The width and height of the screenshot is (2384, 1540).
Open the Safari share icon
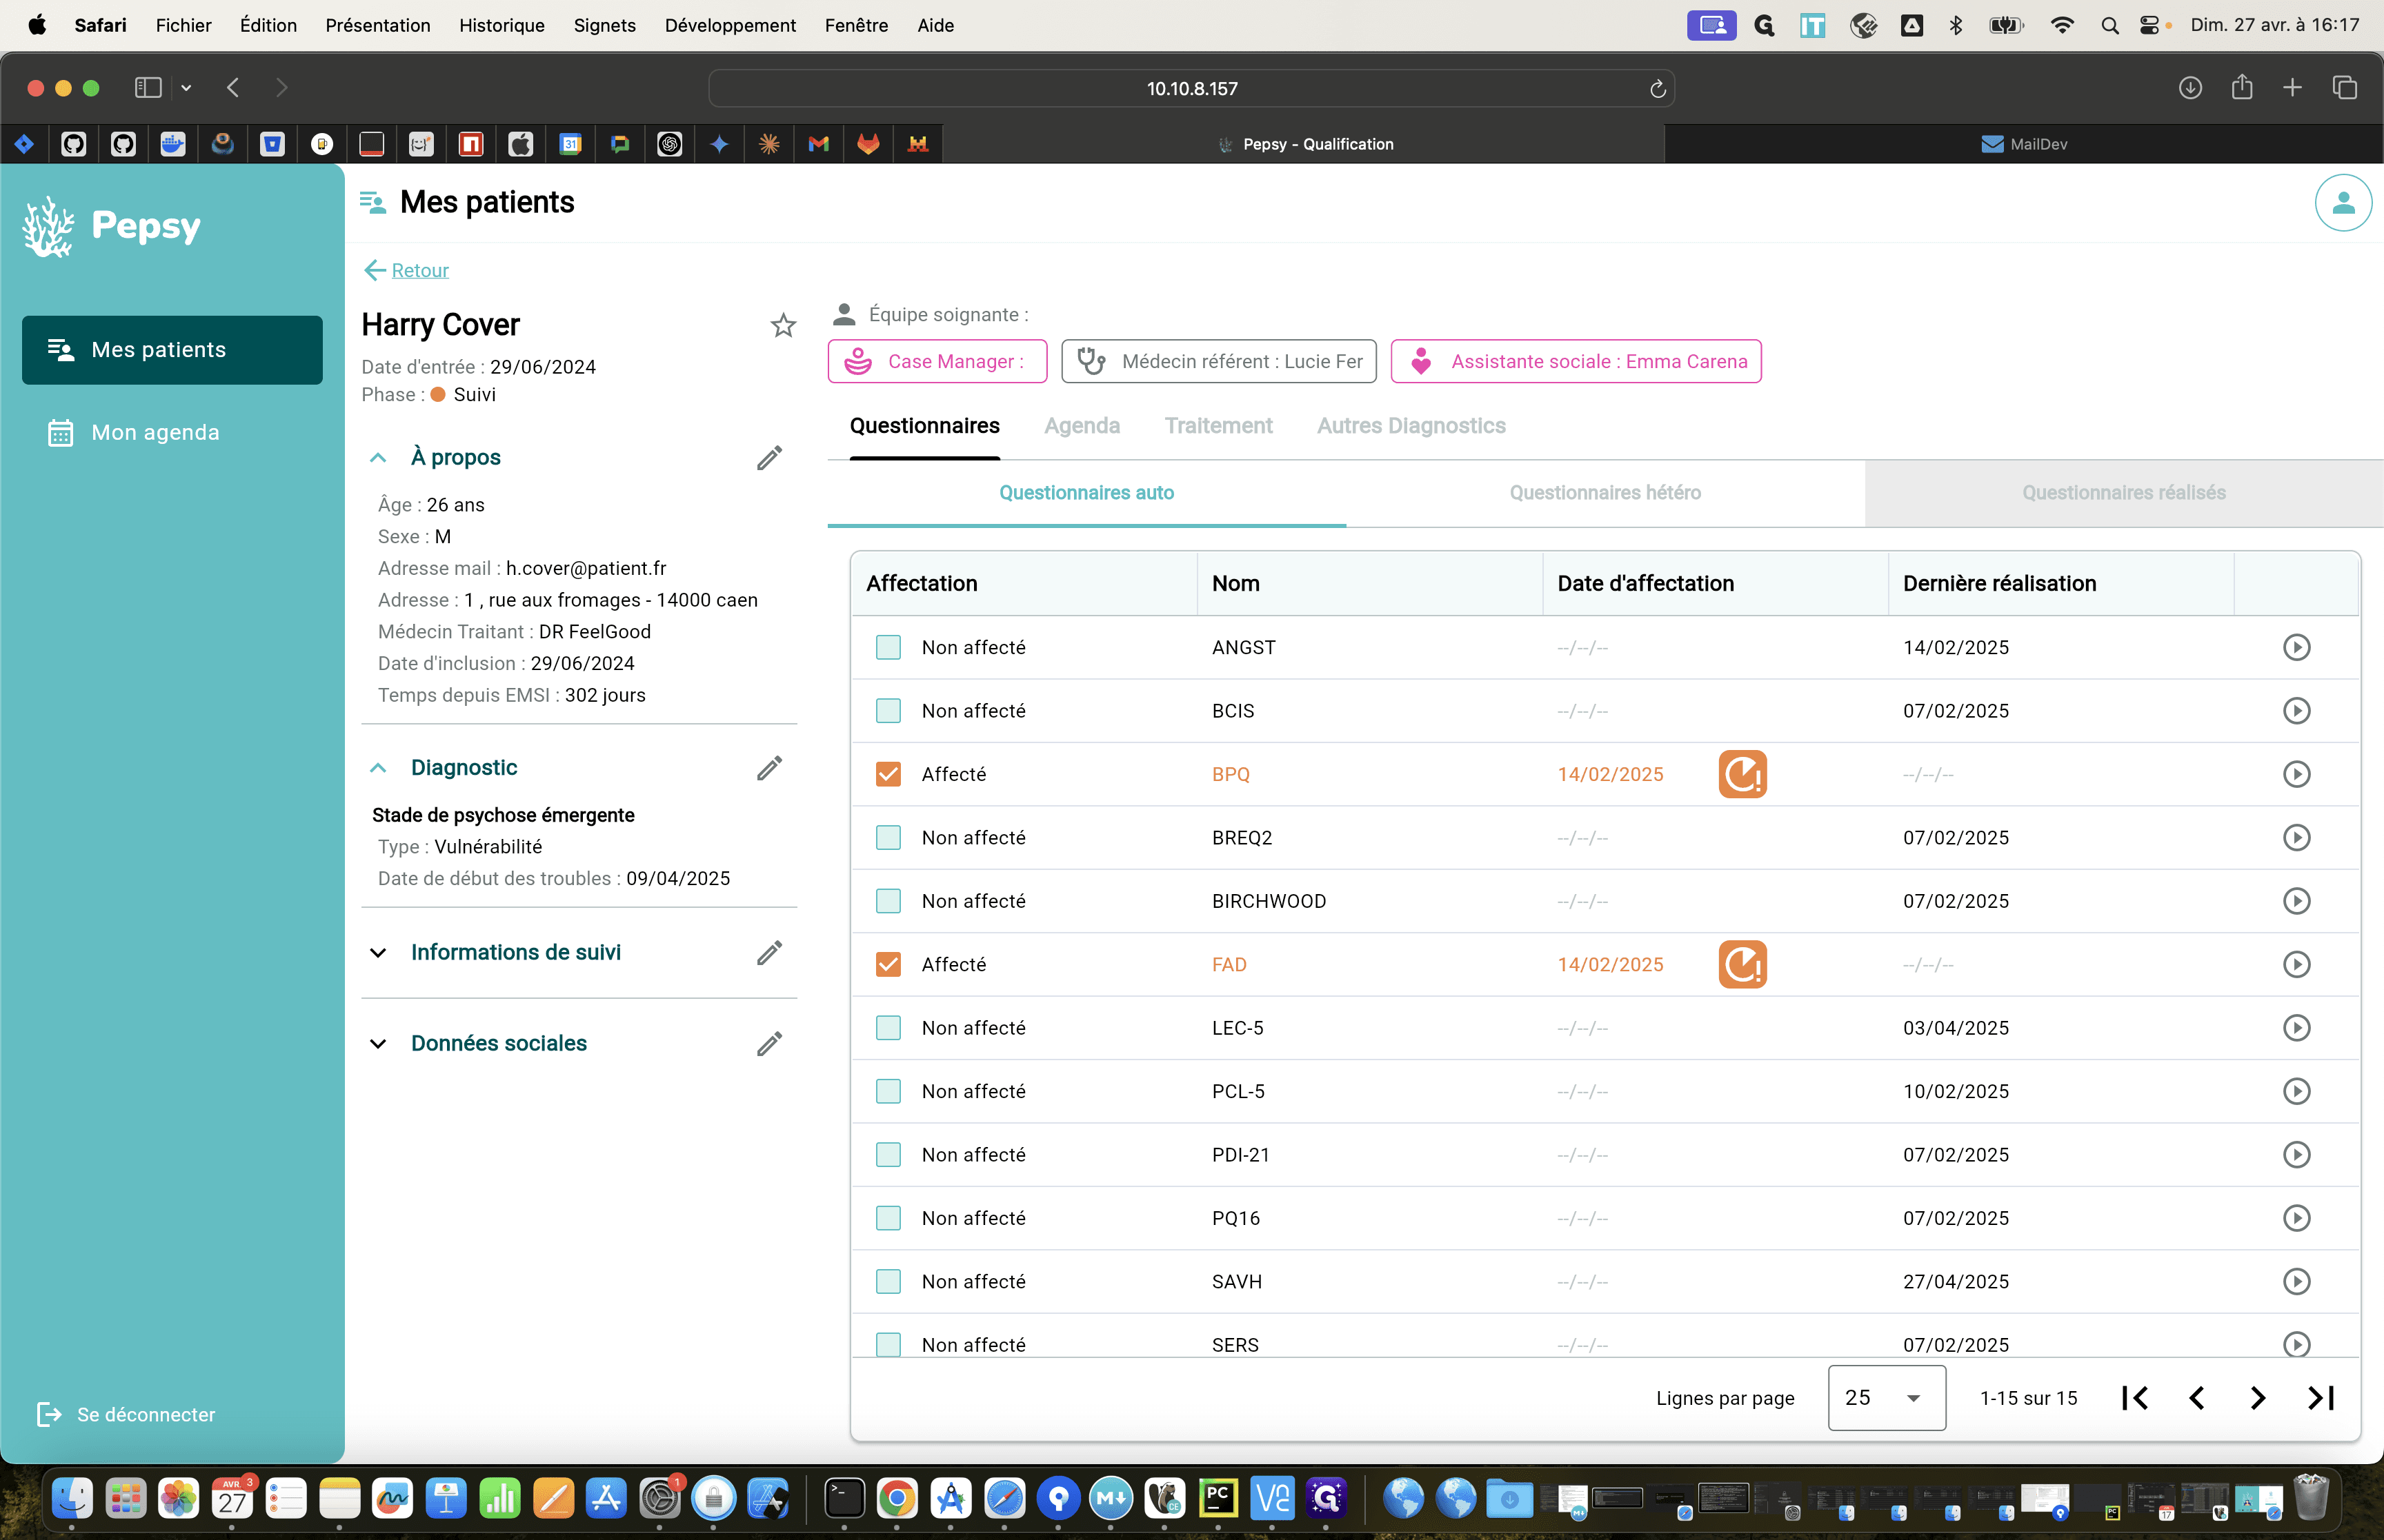(2242, 87)
